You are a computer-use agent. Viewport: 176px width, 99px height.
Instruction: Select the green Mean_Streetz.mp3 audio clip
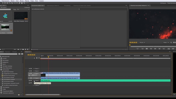[x=106, y=81]
